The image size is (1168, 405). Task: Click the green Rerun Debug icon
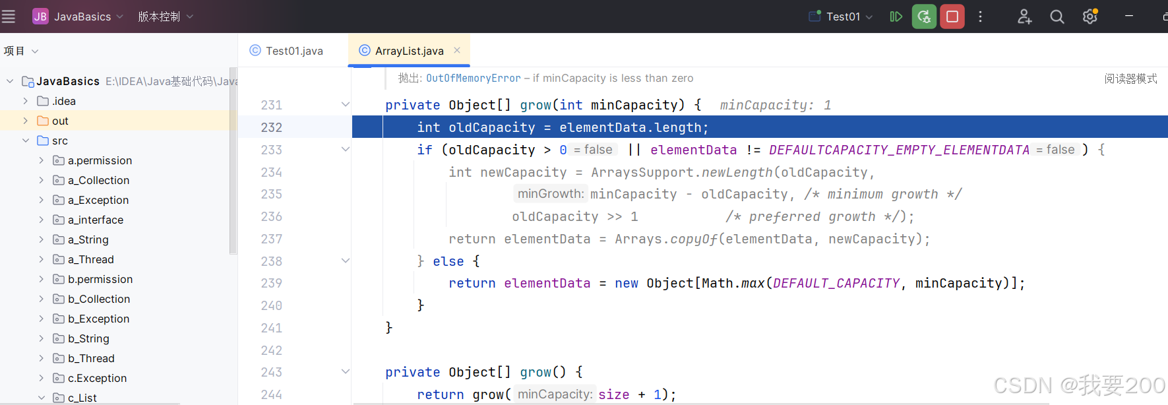pyautogui.click(x=924, y=16)
